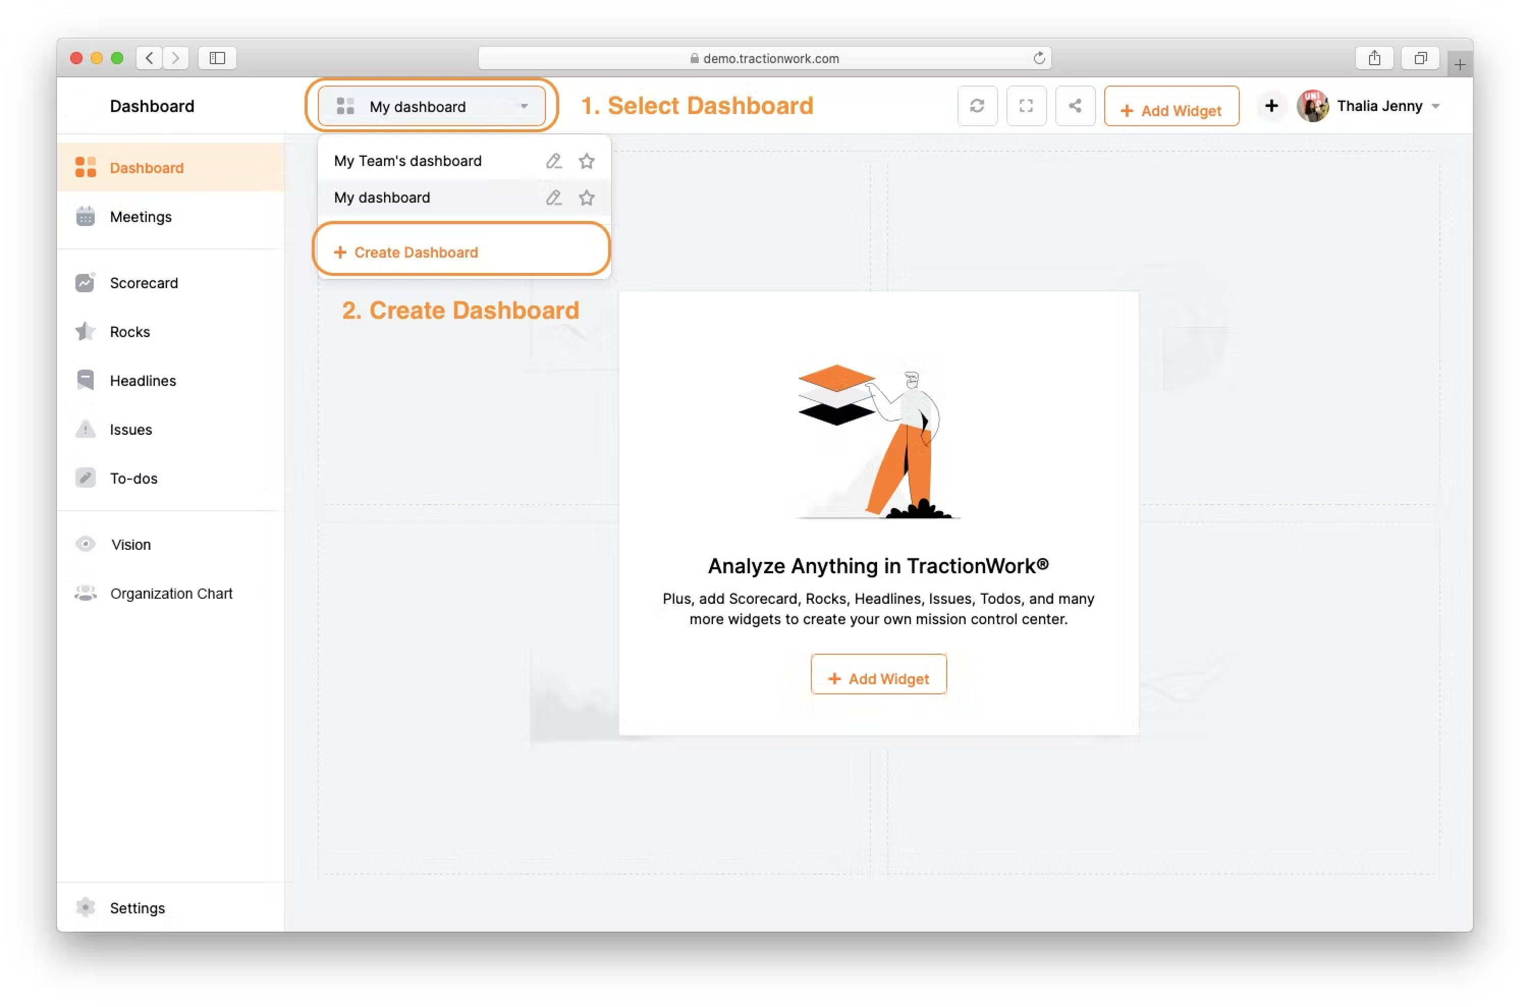This screenshot has height=1007, width=1530.
Task: Open Rocks in the sidebar
Action: (129, 331)
